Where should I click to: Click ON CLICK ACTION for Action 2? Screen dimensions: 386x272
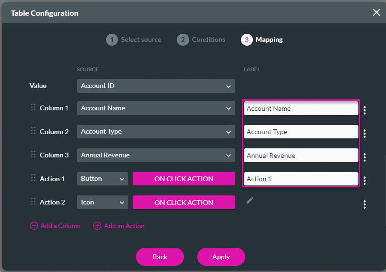click(x=184, y=203)
